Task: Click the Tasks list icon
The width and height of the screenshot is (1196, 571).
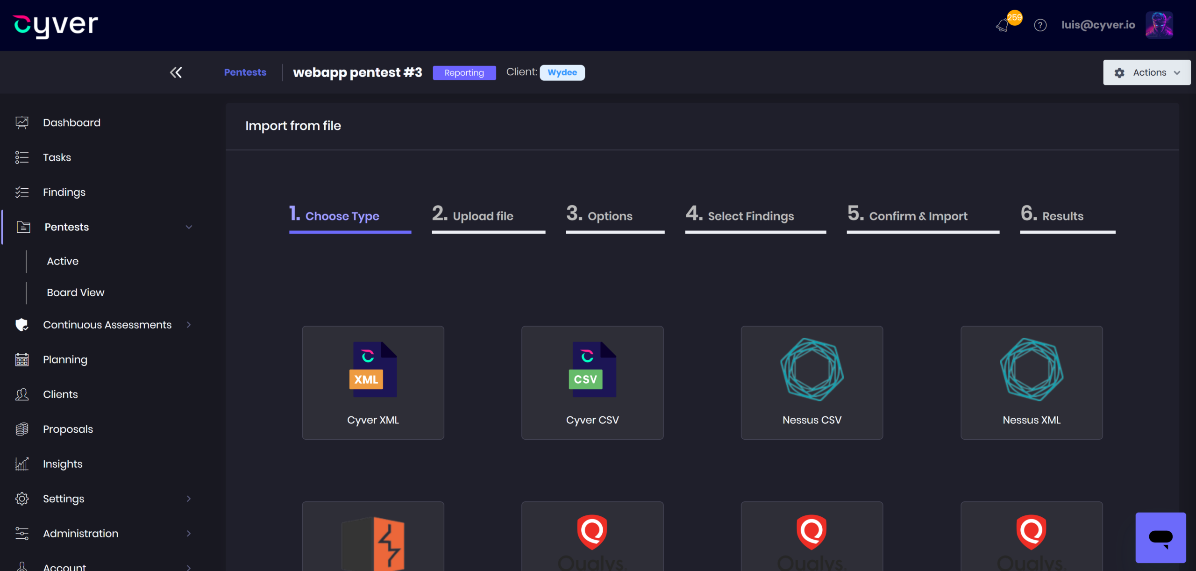Action: tap(22, 157)
